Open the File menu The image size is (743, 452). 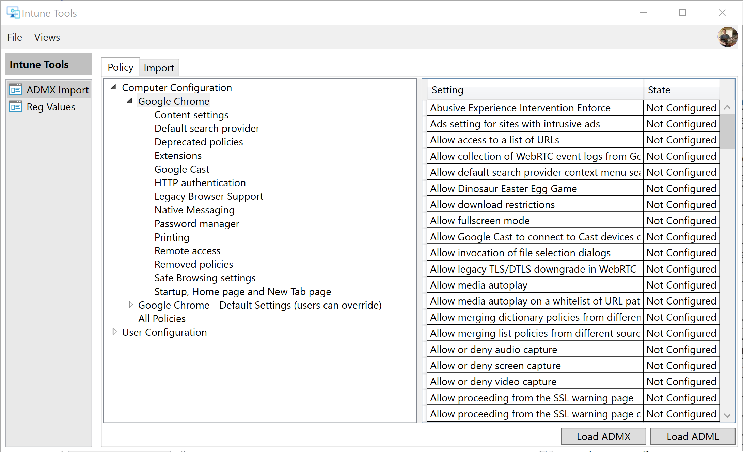pyautogui.click(x=15, y=37)
